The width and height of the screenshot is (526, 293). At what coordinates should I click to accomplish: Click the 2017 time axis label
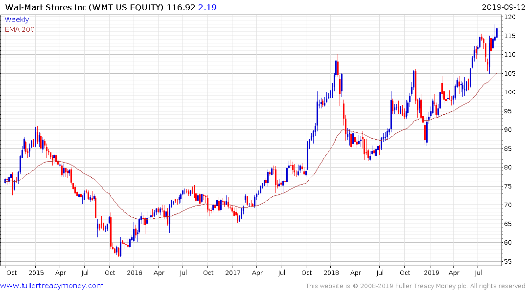pos(233,272)
